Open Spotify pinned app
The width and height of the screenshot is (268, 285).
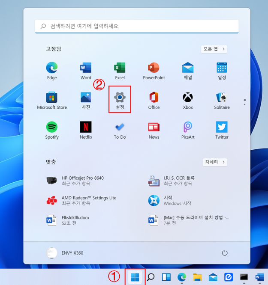(52, 130)
